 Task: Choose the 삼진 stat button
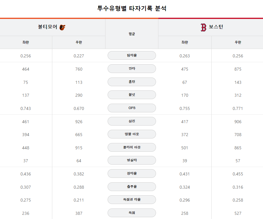[132, 121]
